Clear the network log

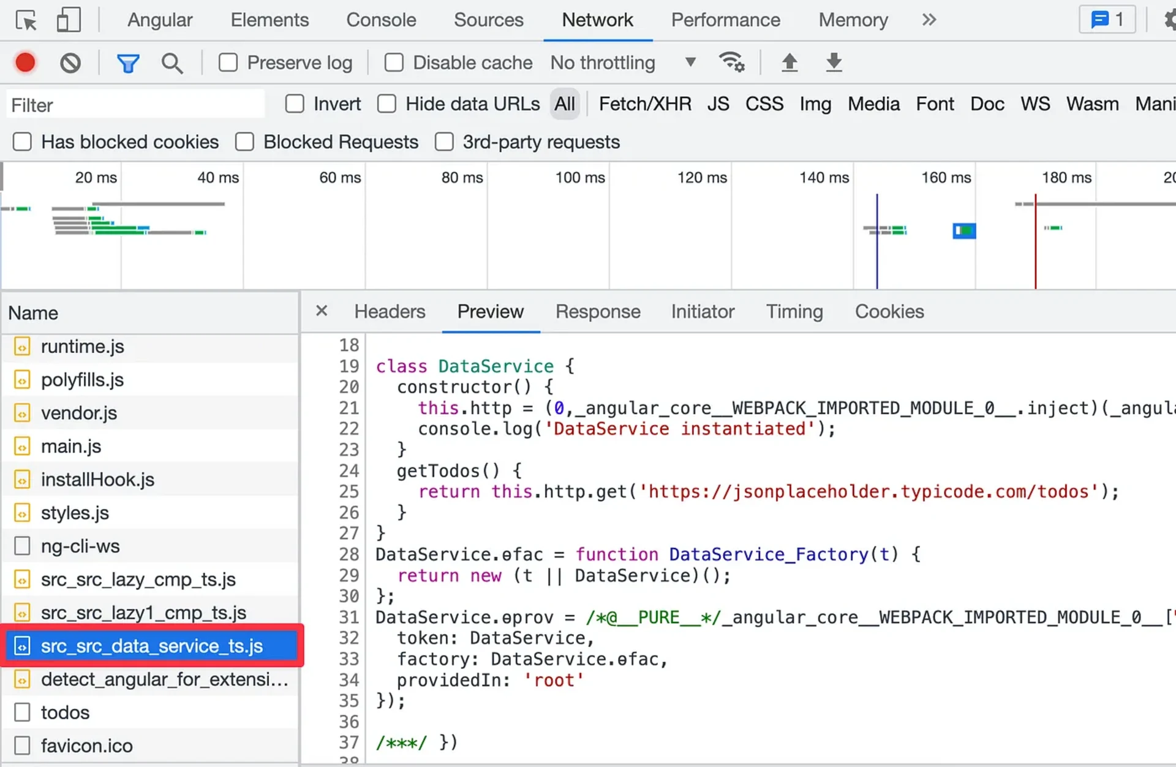click(70, 62)
